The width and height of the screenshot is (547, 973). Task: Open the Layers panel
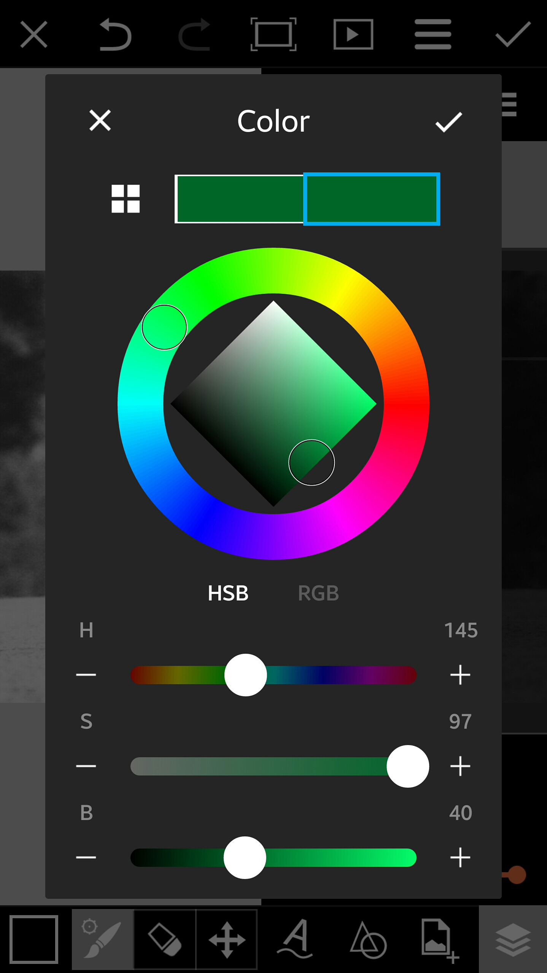513,939
